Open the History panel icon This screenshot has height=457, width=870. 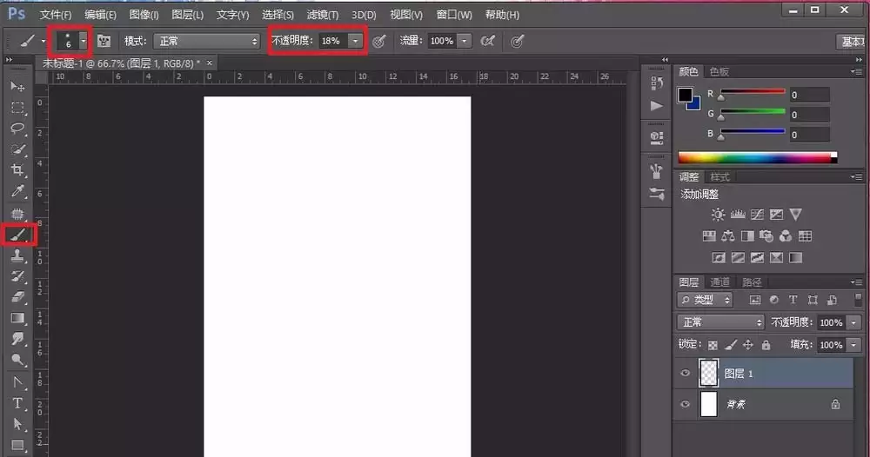coord(656,83)
